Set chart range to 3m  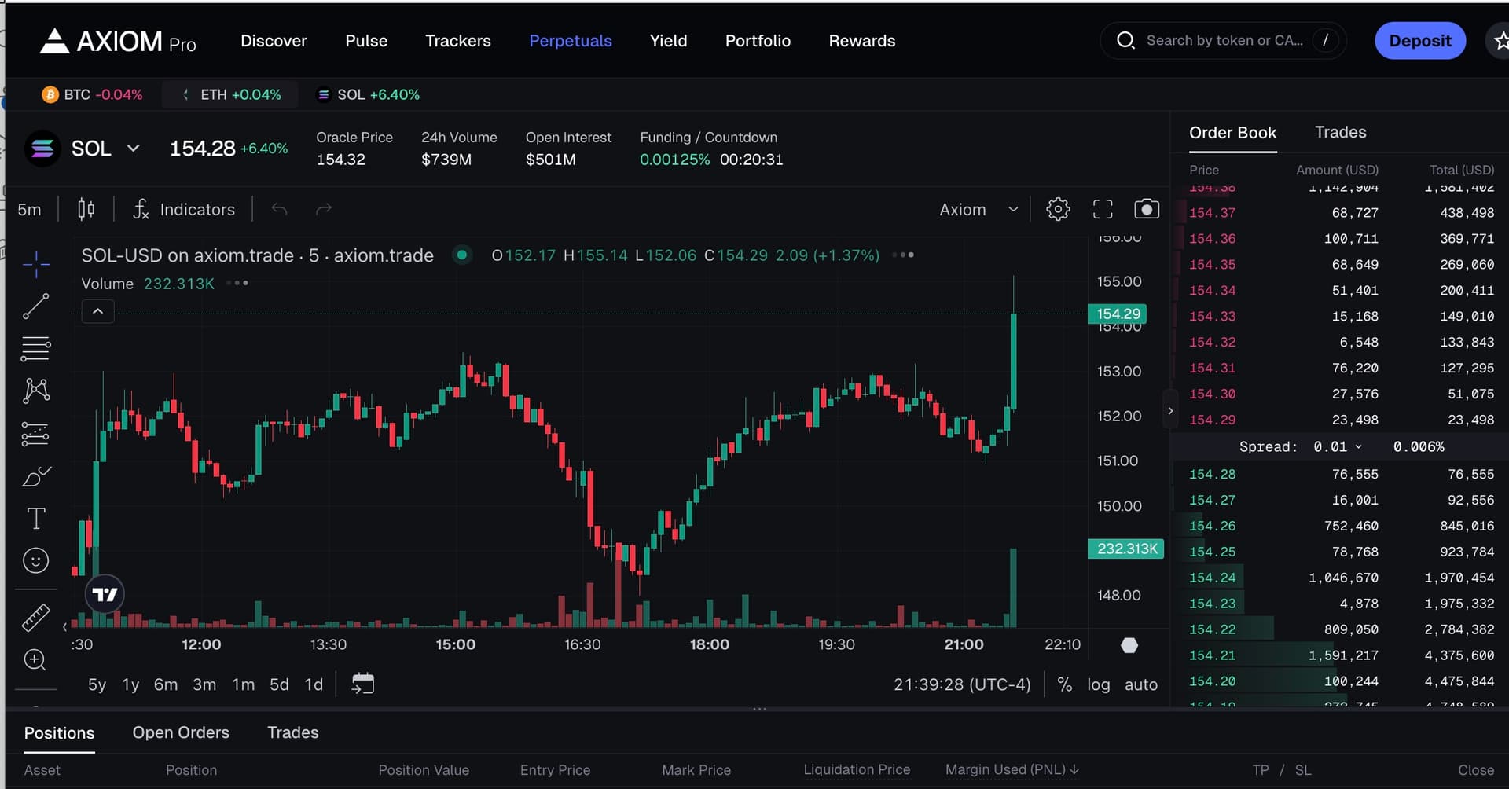tap(204, 684)
